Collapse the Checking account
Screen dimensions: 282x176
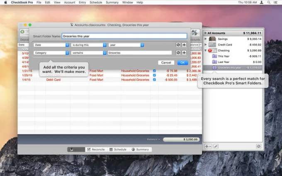pyautogui.click(x=205, y=51)
